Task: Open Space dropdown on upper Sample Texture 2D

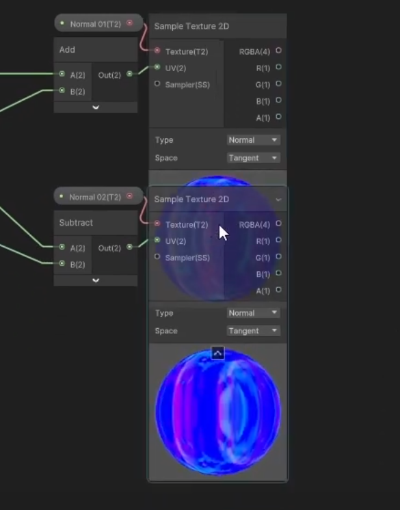Action: 253,158
